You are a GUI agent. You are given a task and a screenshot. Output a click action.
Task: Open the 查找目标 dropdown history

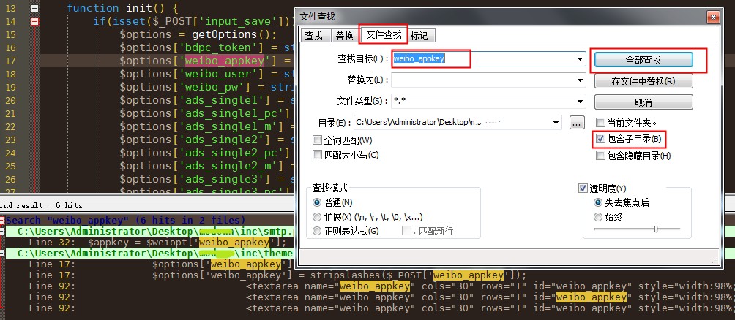tap(580, 58)
